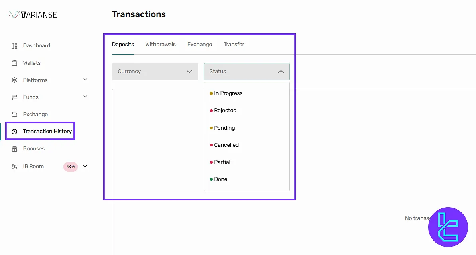The width and height of the screenshot is (476, 255).
Task: Select the In Progress status option
Action: point(228,93)
